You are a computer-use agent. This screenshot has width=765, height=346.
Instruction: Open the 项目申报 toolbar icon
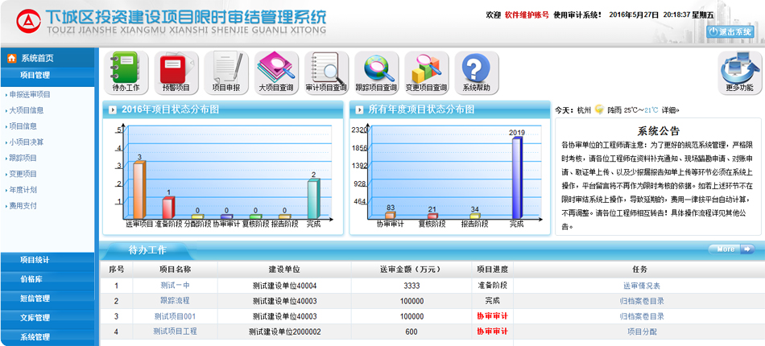click(x=225, y=71)
